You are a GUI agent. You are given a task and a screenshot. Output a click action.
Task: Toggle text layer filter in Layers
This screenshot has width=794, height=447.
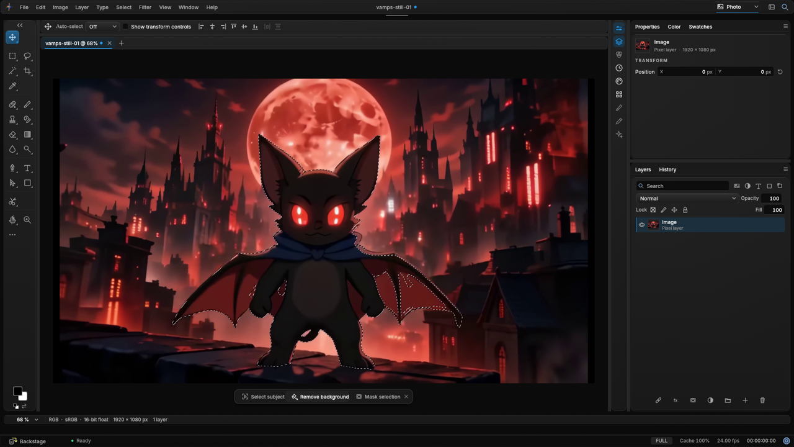[758, 186]
